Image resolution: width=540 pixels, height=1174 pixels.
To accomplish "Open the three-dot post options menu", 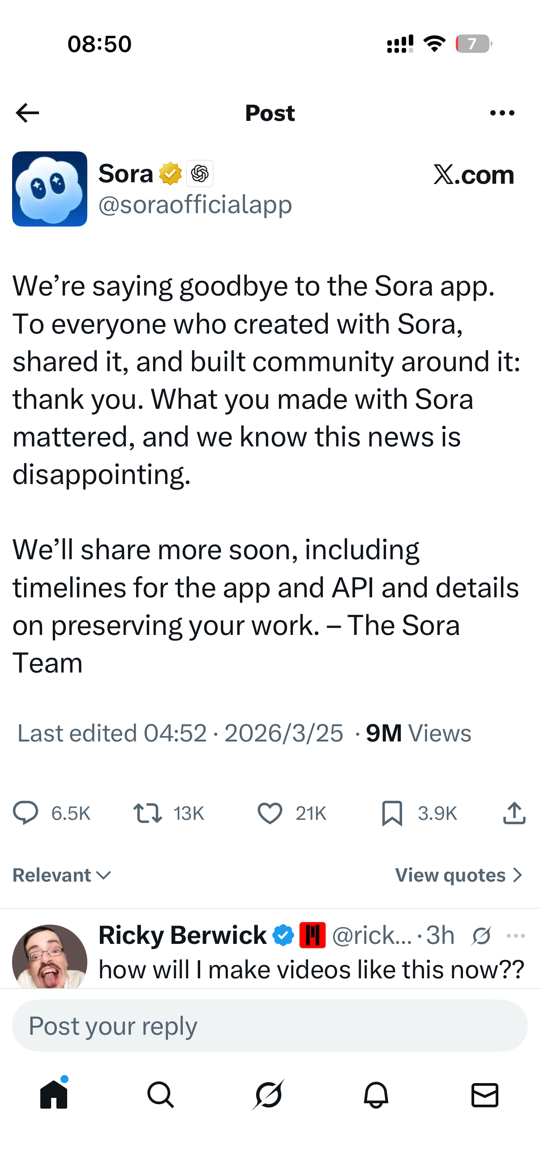I will (x=502, y=113).
